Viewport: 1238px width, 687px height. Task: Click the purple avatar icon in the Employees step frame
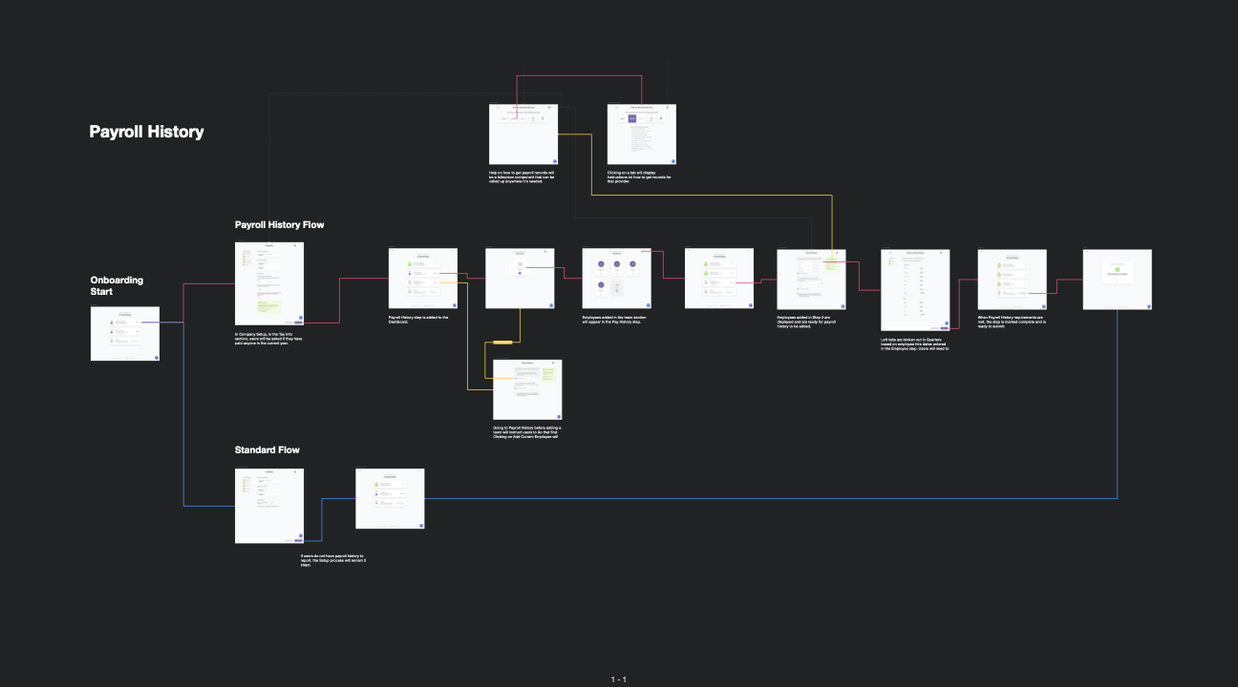(x=601, y=264)
